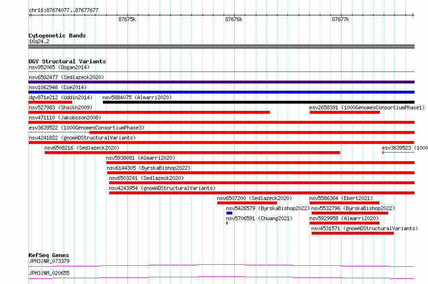Click the red bar under nsv6508216
428x284 pixels.
click(x=192, y=153)
